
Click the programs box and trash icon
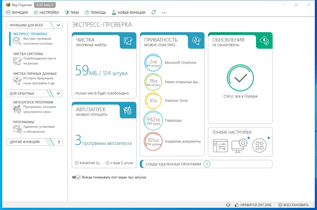click(17, 129)
